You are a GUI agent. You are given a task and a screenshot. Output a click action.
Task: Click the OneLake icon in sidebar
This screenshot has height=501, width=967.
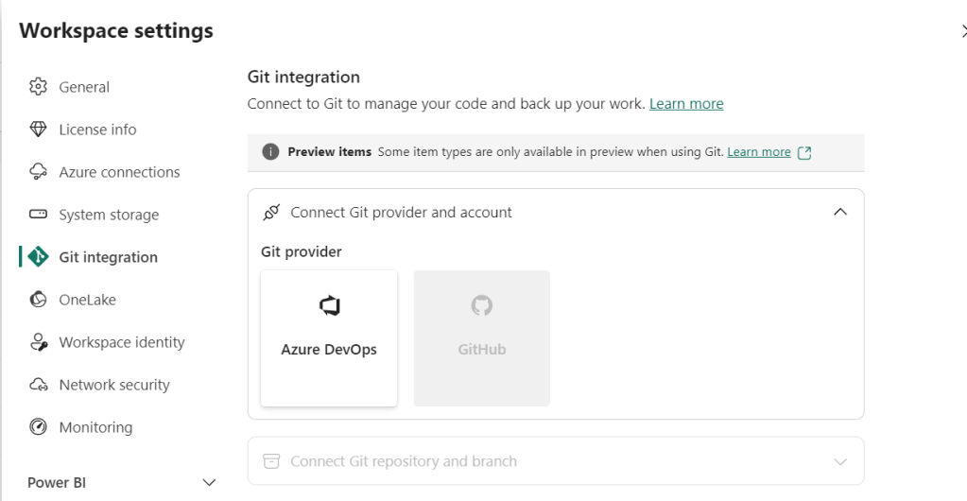(38, 300)
